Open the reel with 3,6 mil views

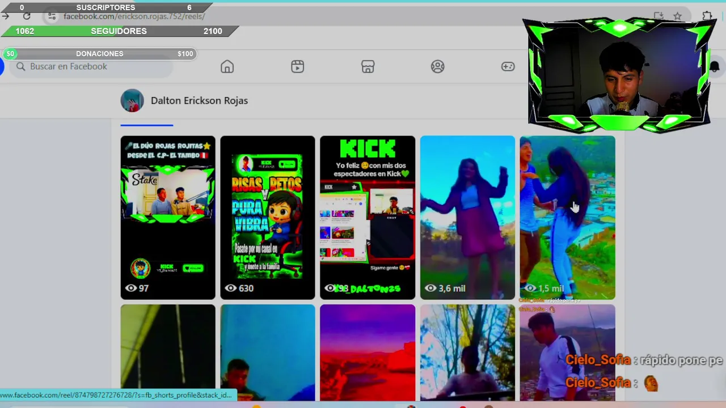(467, 218)
